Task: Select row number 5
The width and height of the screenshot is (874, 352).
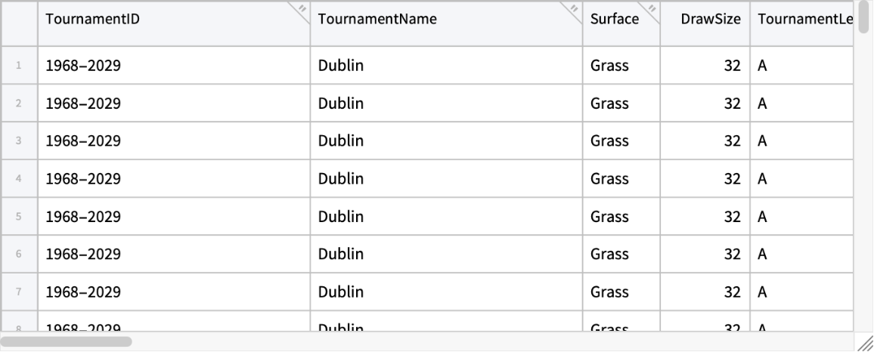Action: coord(19,217)
